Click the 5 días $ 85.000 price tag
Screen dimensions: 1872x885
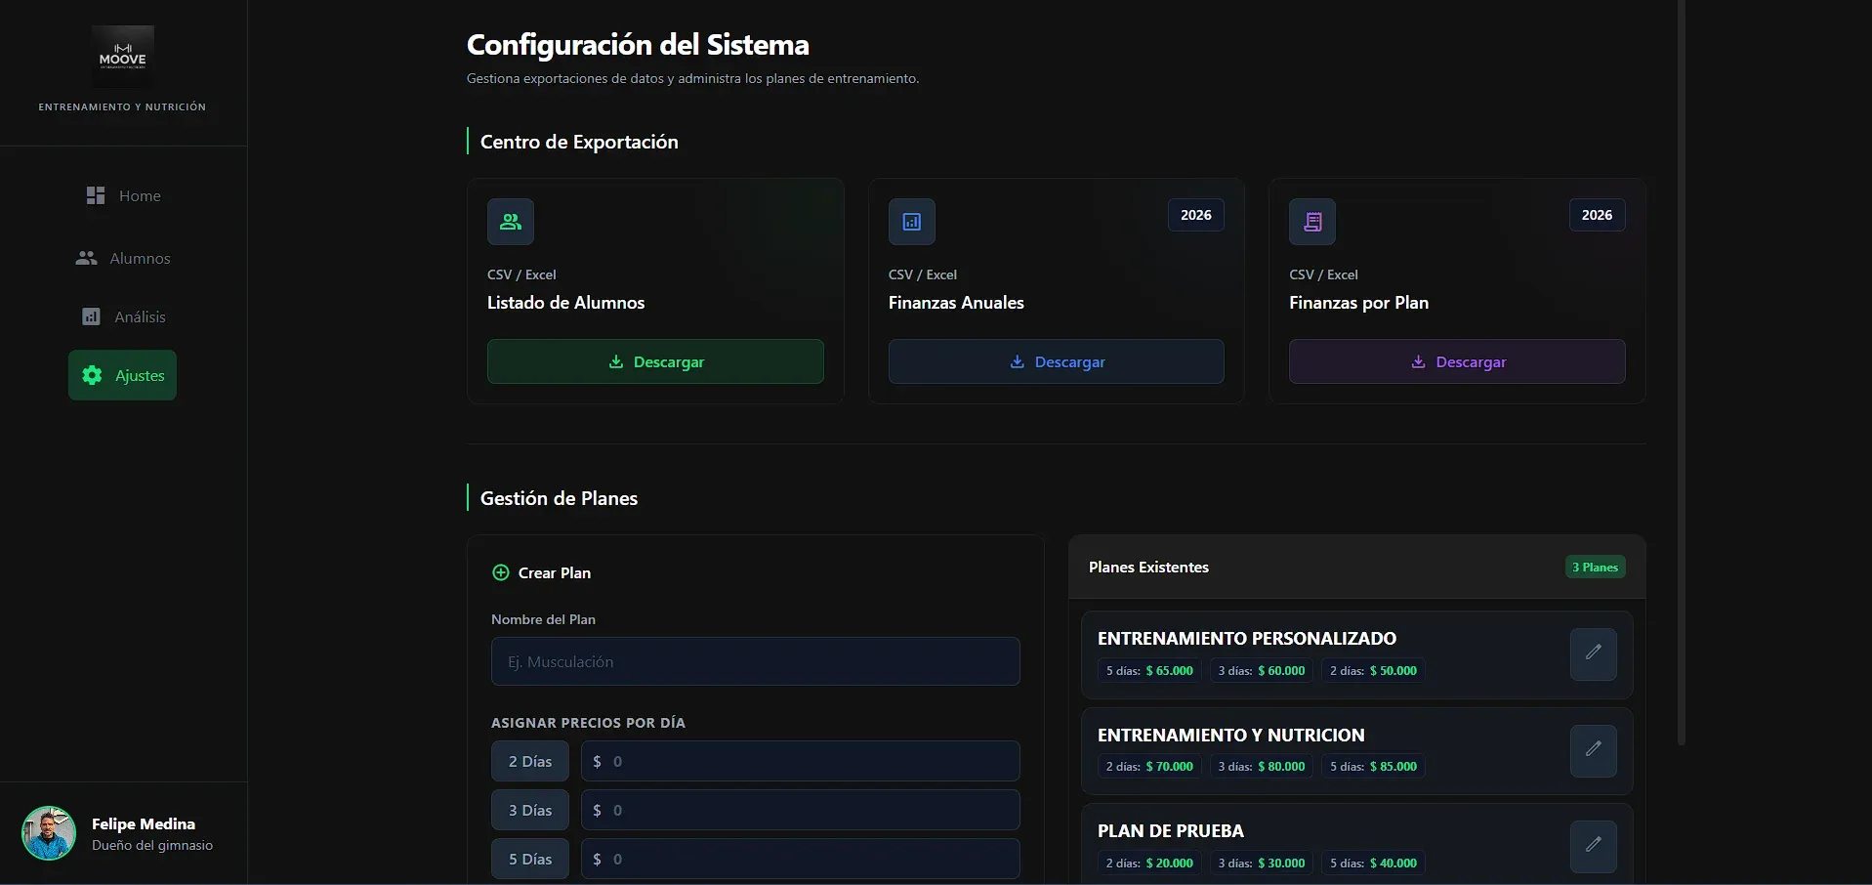[1374, 767]
